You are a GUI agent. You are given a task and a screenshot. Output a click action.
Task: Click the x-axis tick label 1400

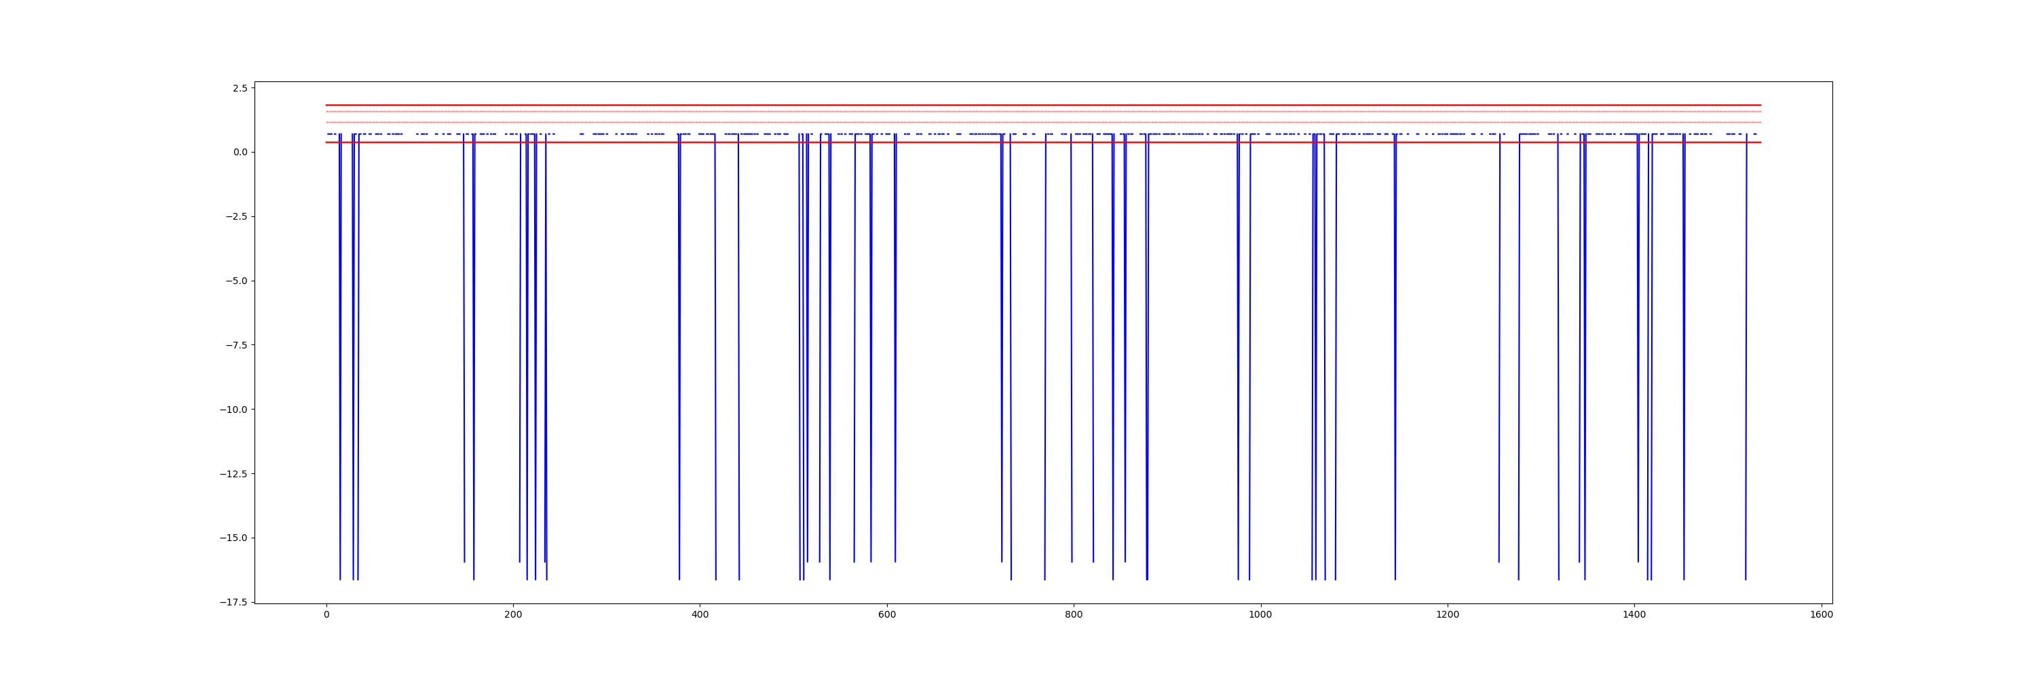[1634, 615]
